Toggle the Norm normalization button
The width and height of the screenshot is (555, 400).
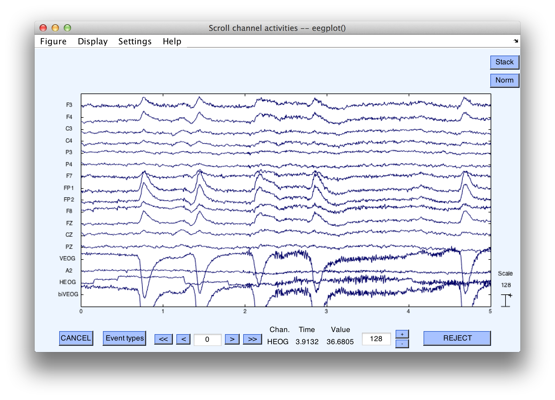tap(505, 80)
